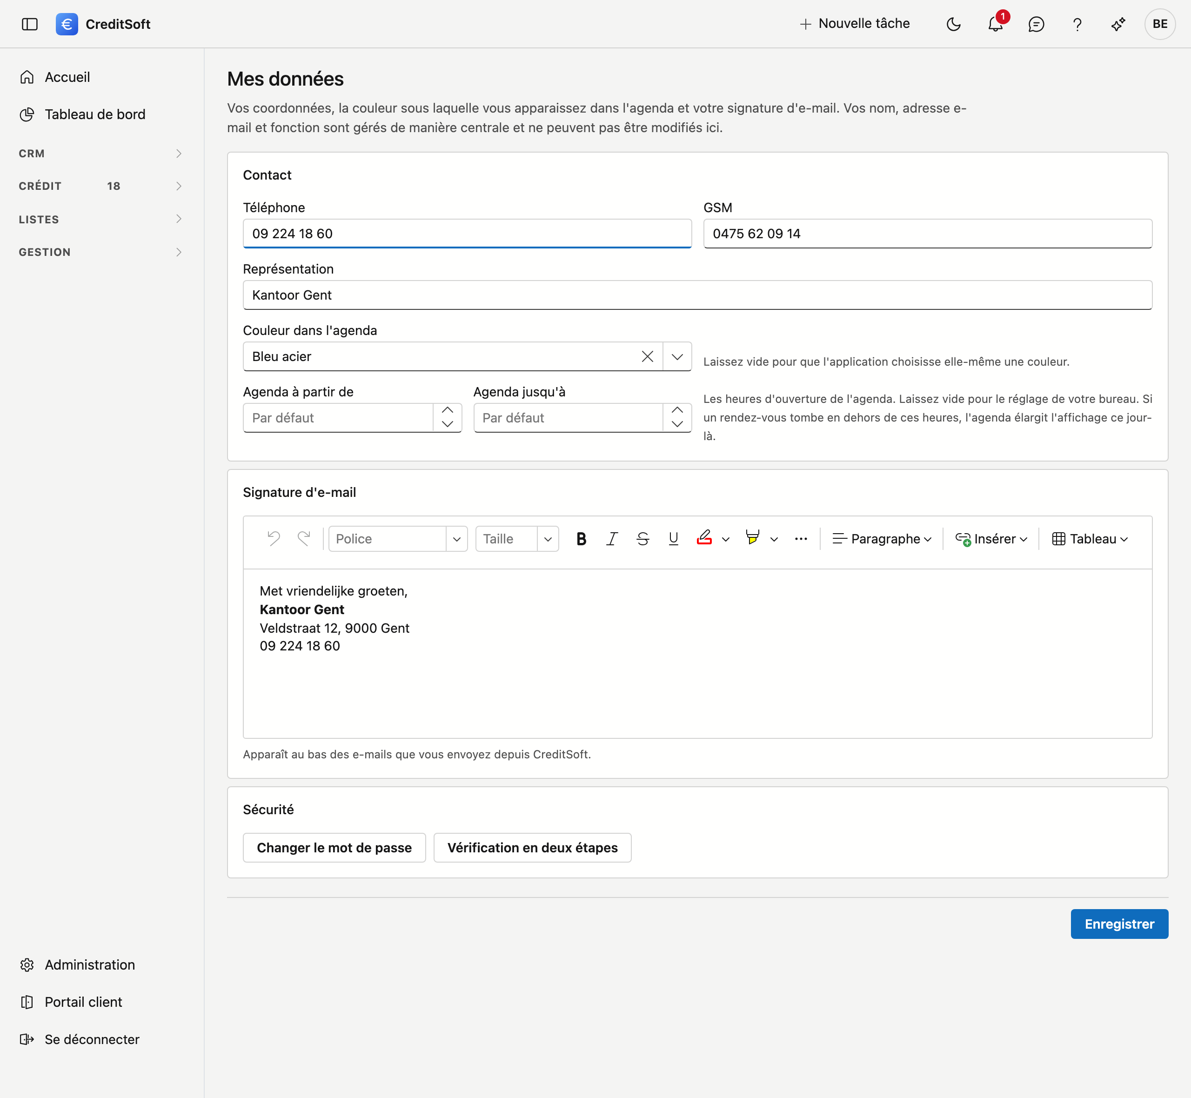Switch to dark mode moon icon
1191x1098 pixels.
[953, 24]
